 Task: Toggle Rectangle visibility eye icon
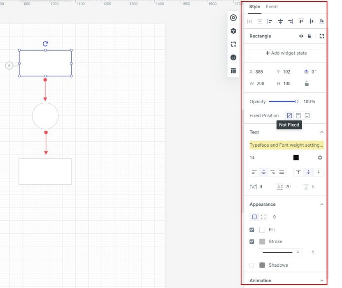point(301,36)
